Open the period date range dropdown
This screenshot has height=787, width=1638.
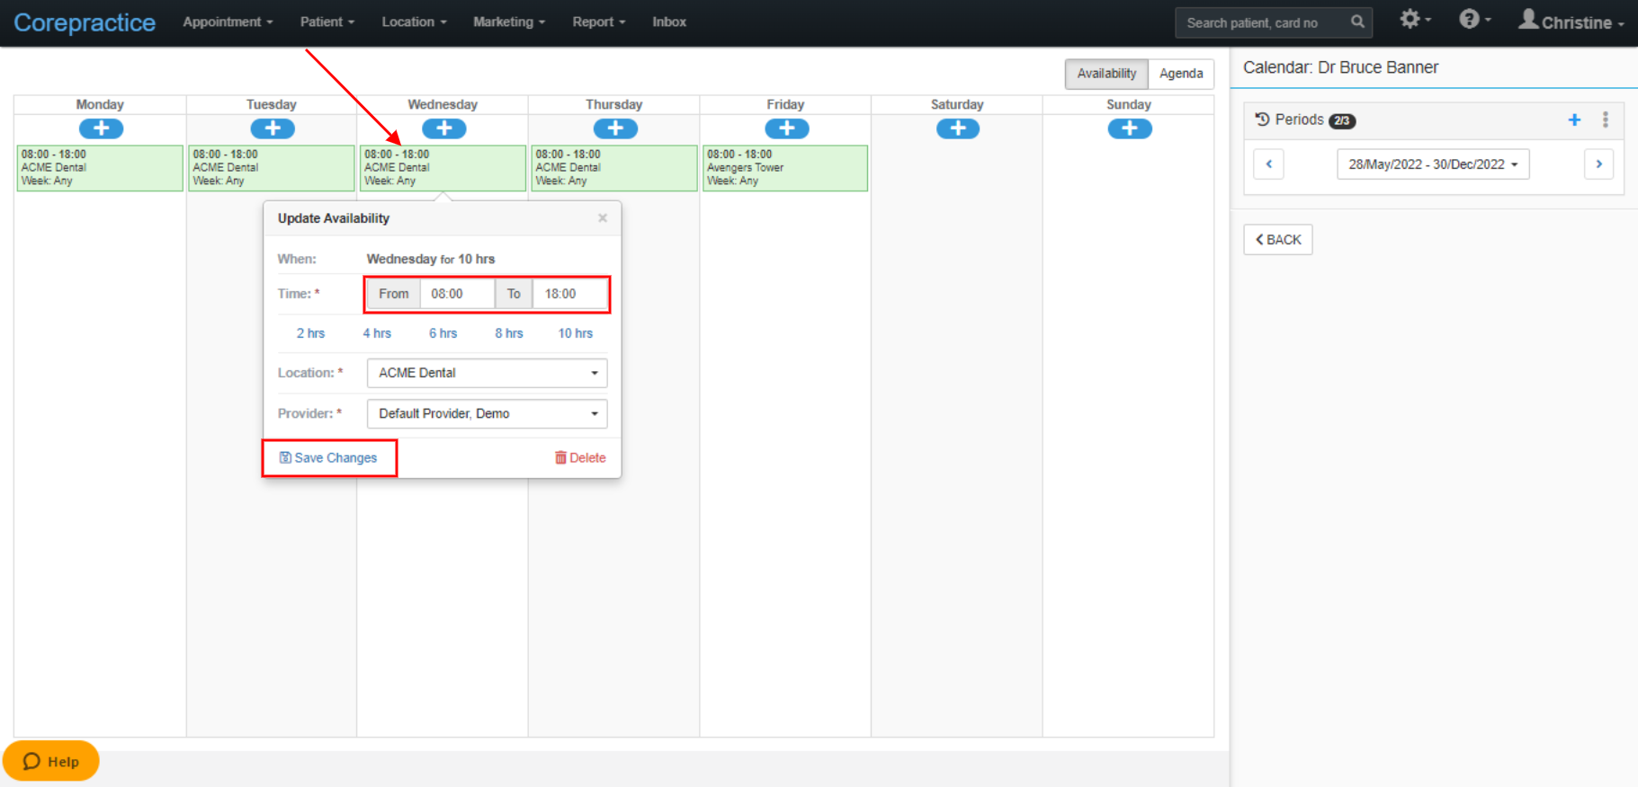[x=1433, y=164]
